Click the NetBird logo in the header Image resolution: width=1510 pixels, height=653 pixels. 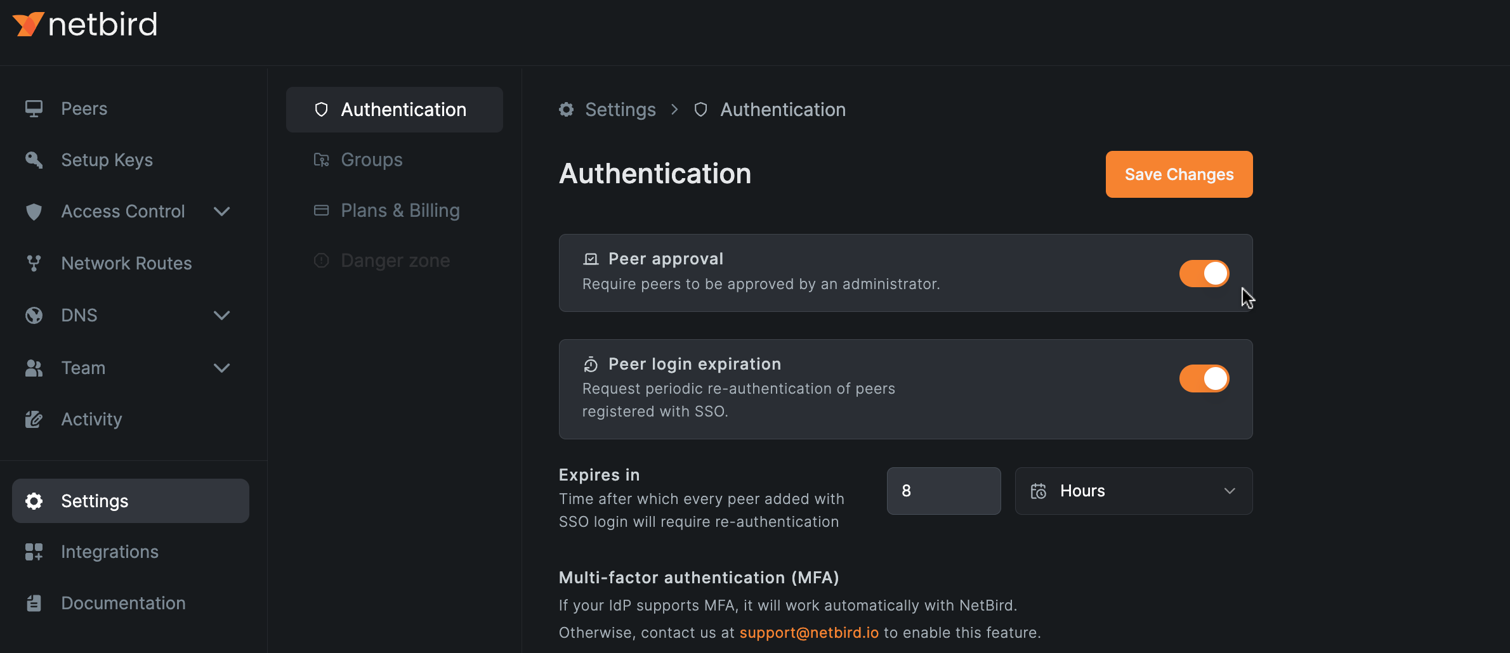click(84, 23)
